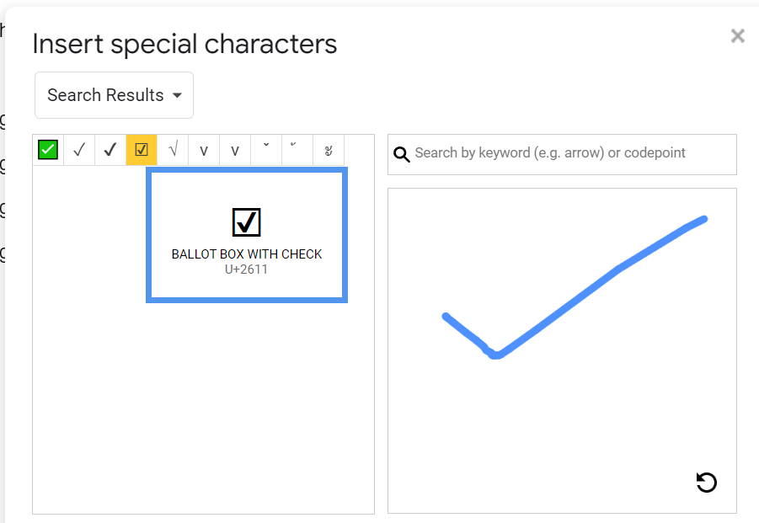Click the large ballot box preview glyph

coord(246,222)
